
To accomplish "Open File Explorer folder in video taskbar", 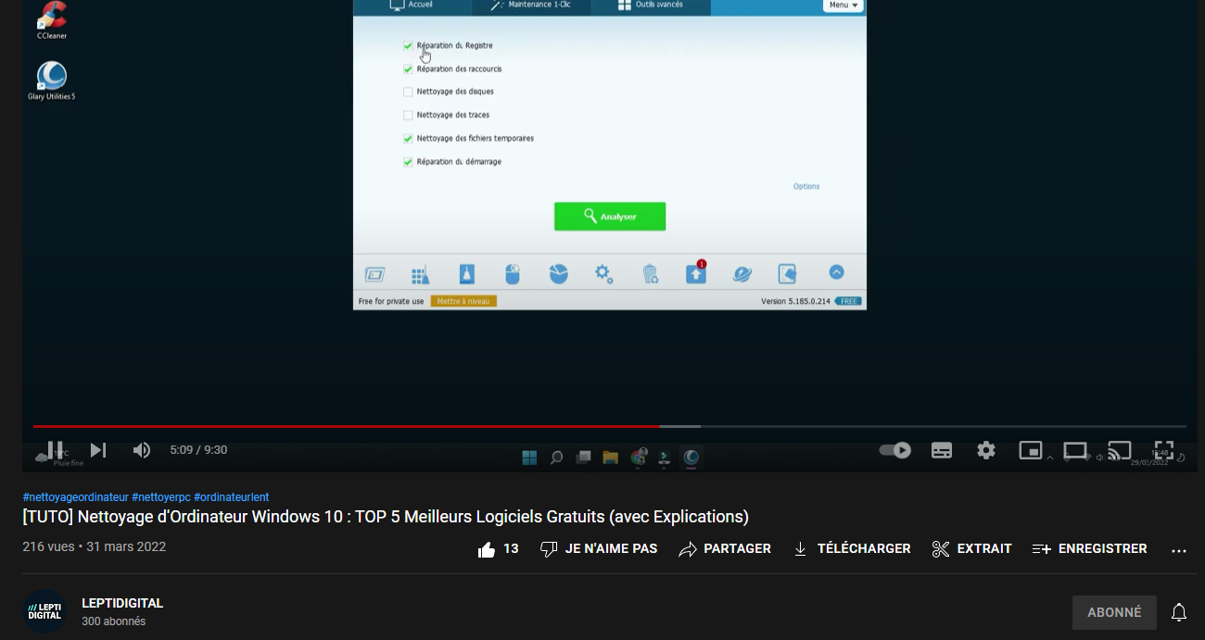I will coord(610,458).
